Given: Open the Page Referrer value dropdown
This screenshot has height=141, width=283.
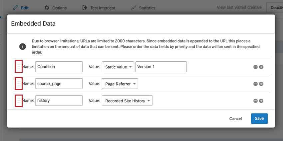Looking at the screenshot, I should tap(120, 84).
